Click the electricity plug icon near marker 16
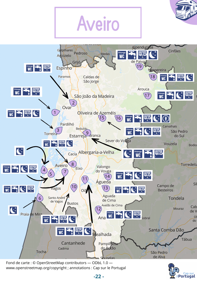This screenshot has height=281, width=197. (166, 119)
